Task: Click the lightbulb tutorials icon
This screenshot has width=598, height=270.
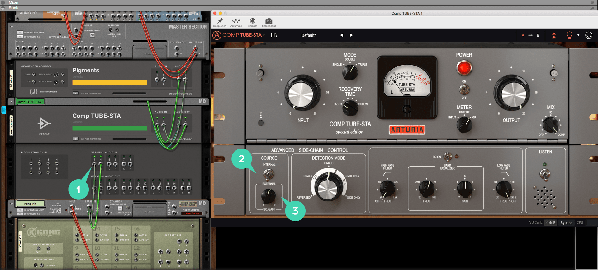Action: tap(569, 35)
